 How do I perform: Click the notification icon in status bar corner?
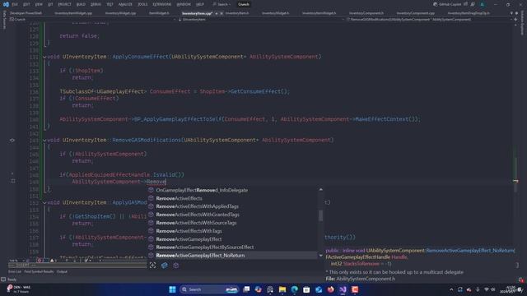[520, 280]
